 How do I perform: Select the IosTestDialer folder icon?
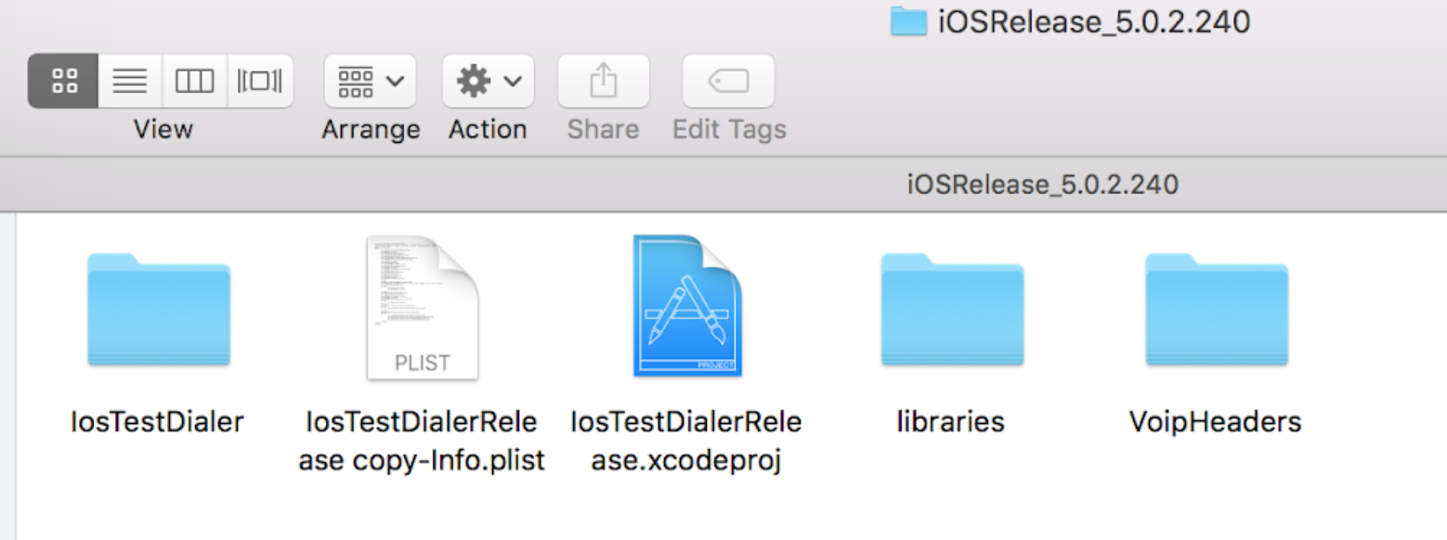point(158,311)
